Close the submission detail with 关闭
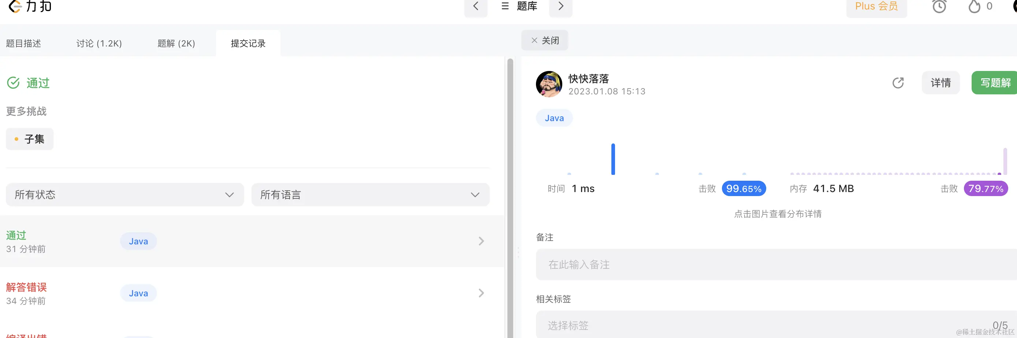Screen dimensions: 1017x338 [x=545, y=40]
